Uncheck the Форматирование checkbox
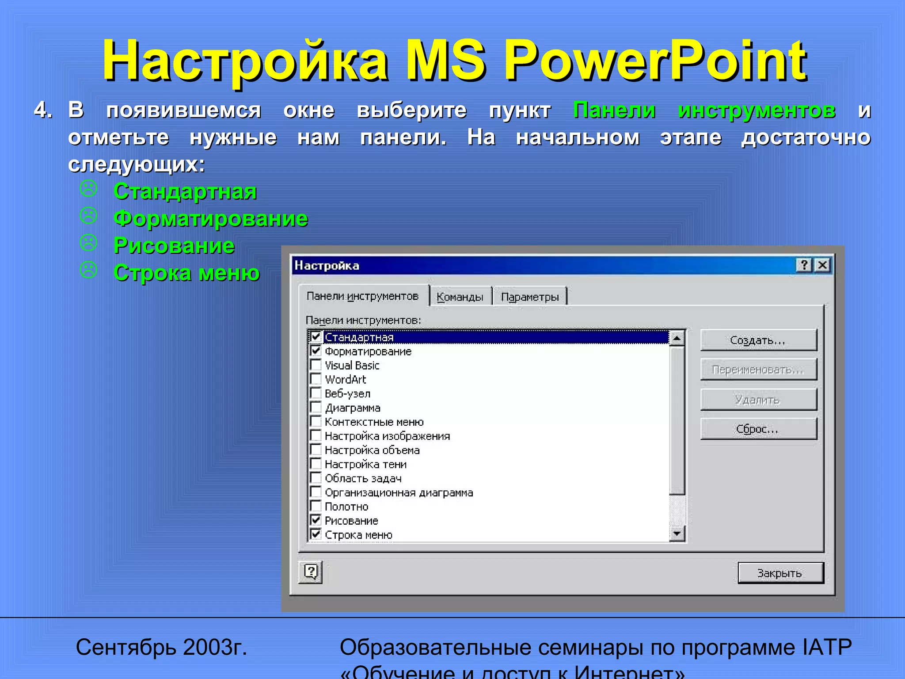Screen dimensions: 905x679 pyautogui.click(x=316, y=351)
